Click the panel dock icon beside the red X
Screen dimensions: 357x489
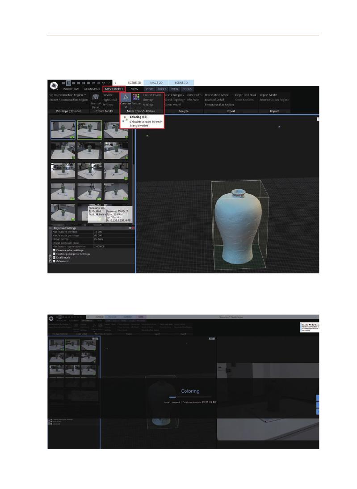click(130, 228)
